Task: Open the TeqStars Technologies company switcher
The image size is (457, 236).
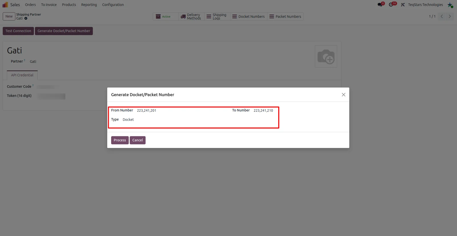Action: coord(425,5)
